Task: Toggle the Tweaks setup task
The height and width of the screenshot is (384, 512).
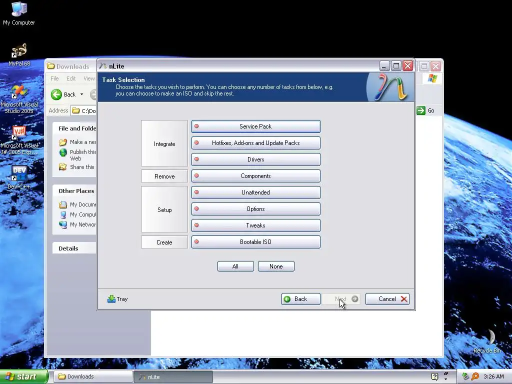Action: click(x=255, y=225)
